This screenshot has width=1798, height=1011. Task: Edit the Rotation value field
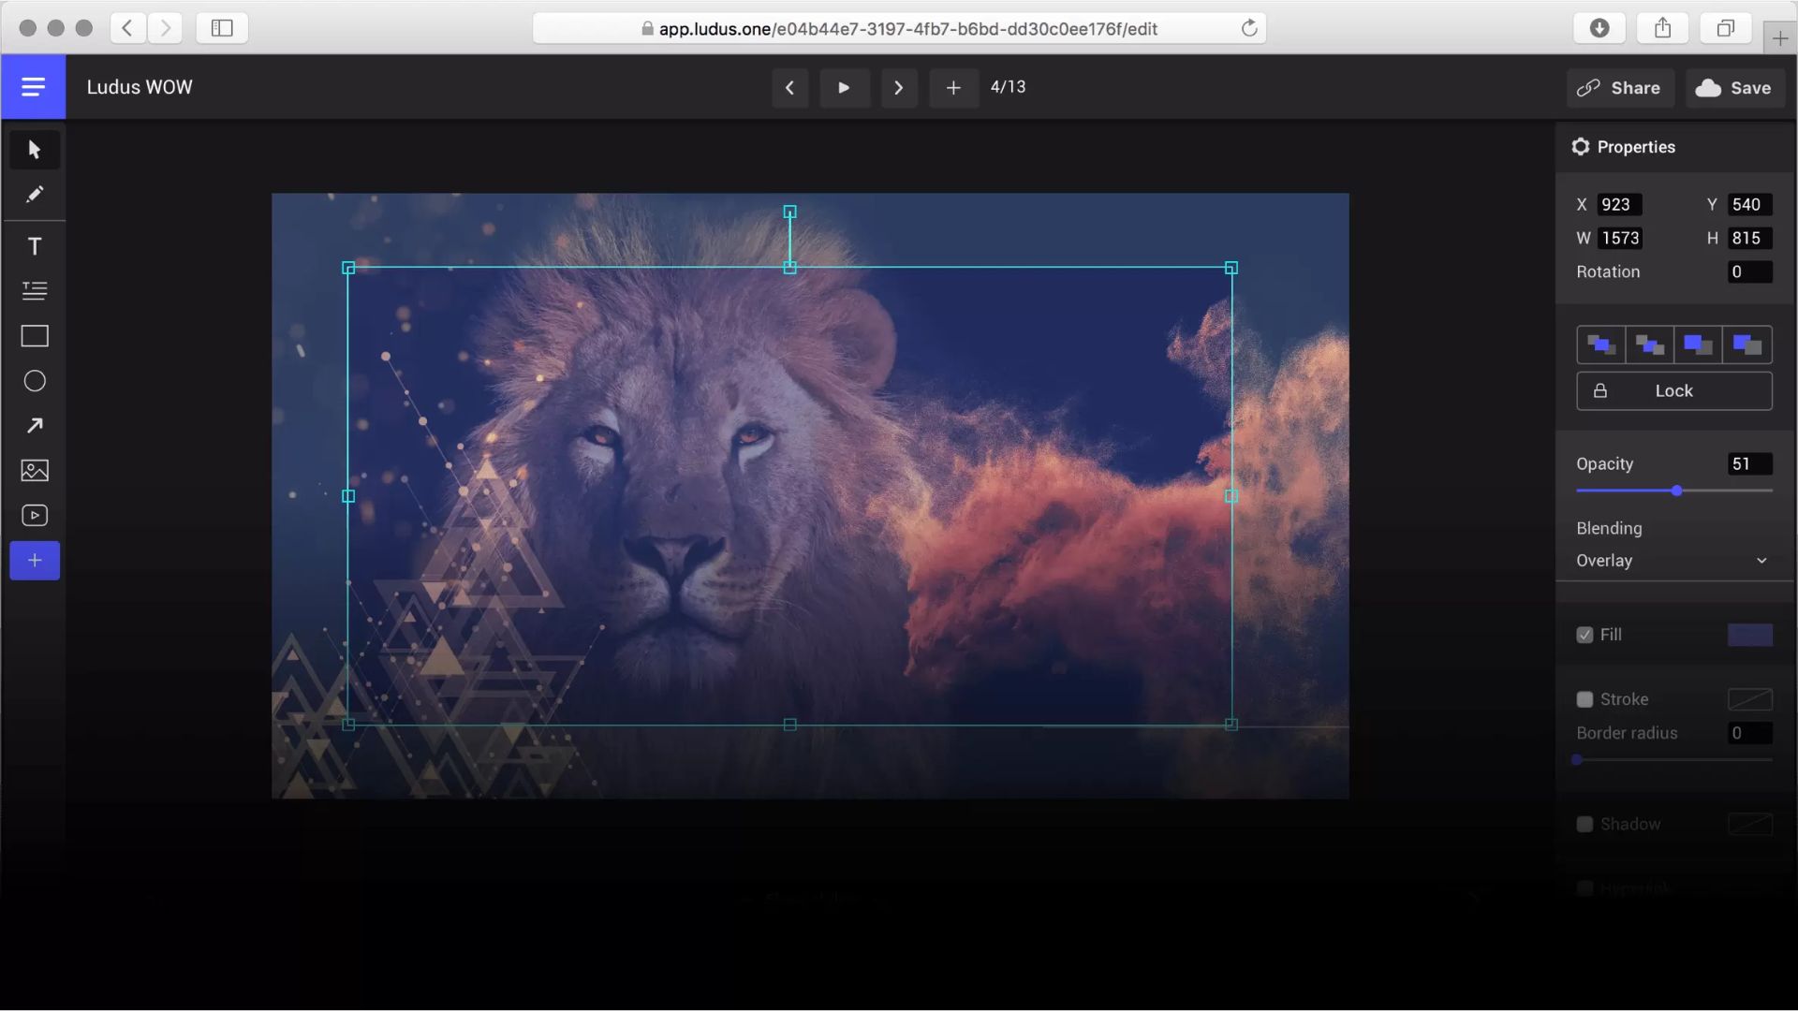(1749, 272)
